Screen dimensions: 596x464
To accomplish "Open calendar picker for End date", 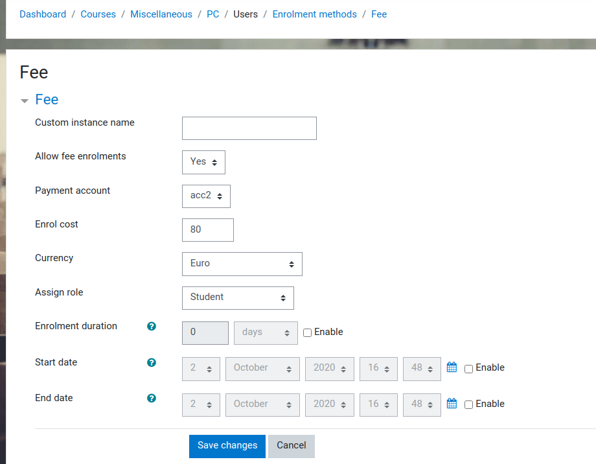I will pos(452,403).
